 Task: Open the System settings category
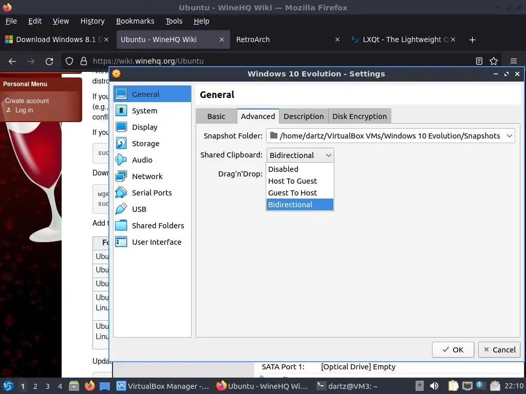click(x=152, y=111)
